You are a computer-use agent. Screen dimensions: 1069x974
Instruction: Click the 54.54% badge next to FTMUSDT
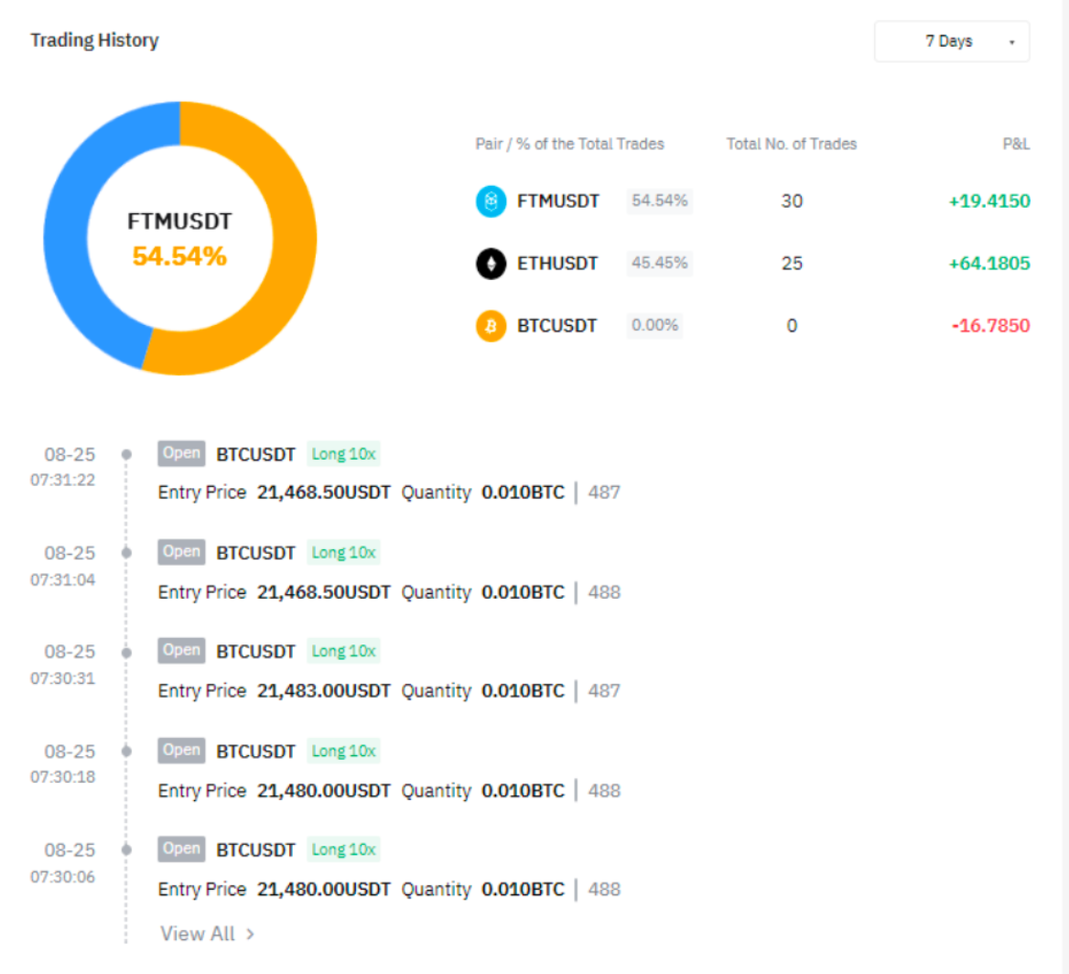659,200
